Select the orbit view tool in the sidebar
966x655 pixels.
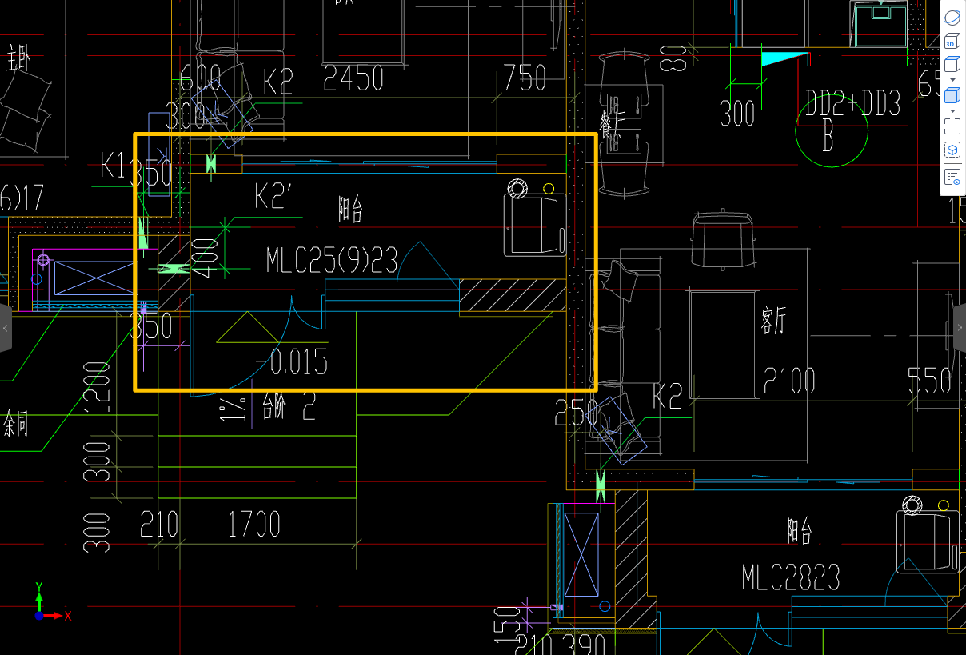952,17
